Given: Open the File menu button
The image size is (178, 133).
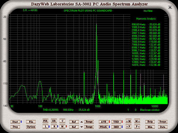Looking at the screenshot, I should [31, 121].
